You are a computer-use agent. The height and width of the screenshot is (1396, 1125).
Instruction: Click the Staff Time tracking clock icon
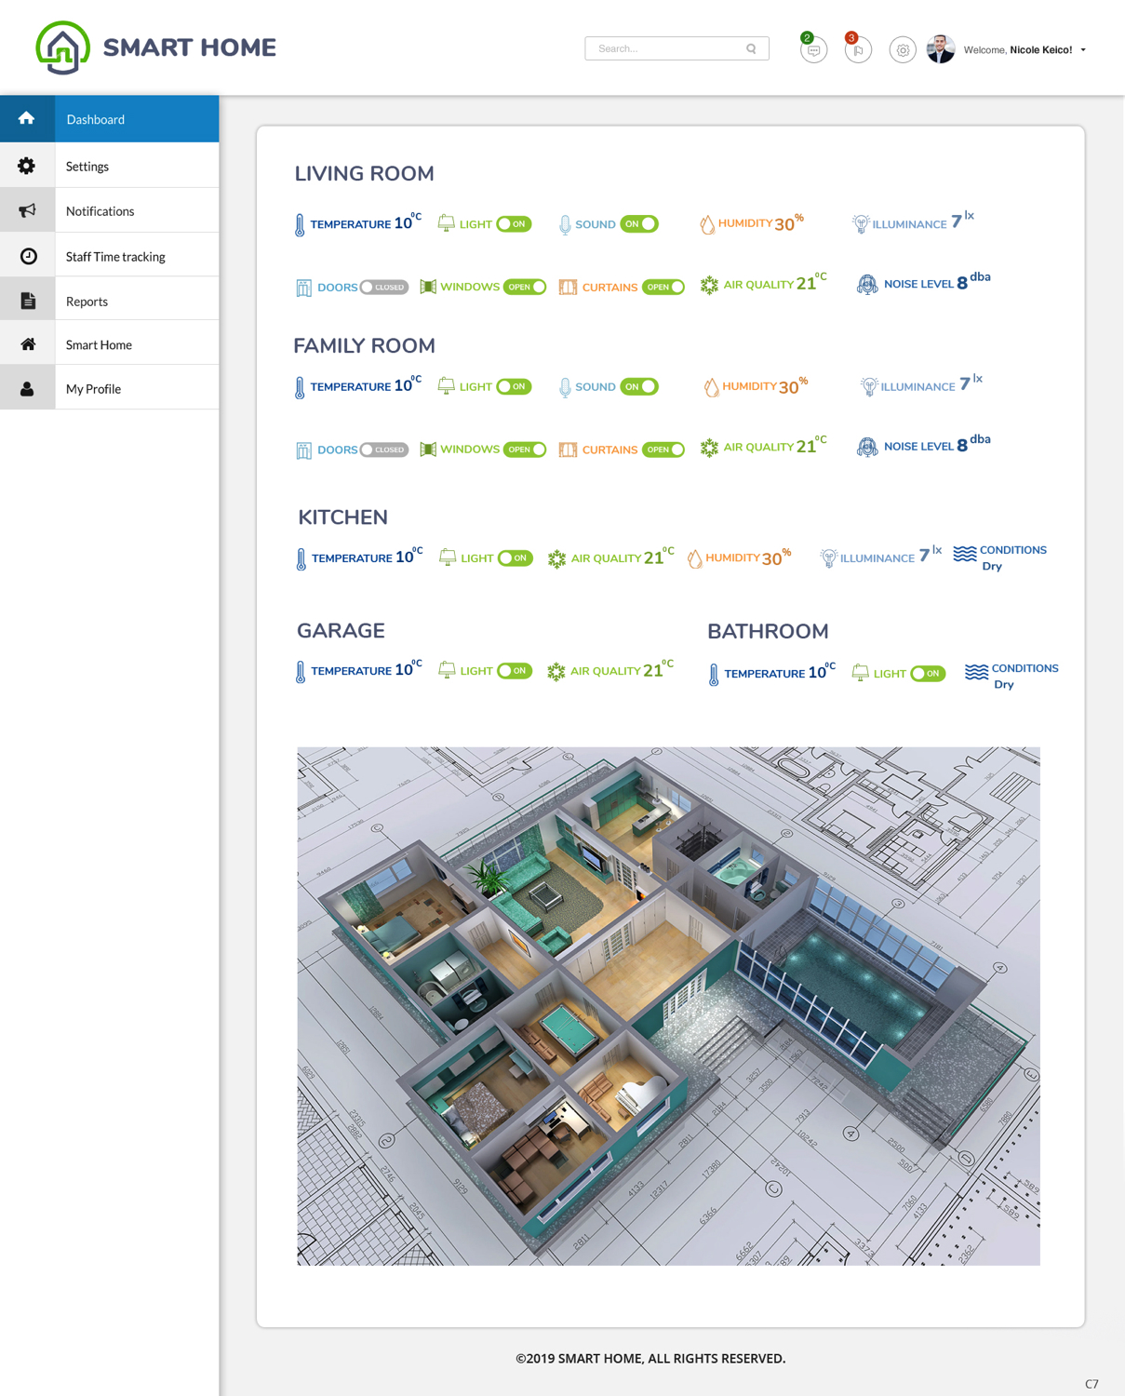pos(28,256)
